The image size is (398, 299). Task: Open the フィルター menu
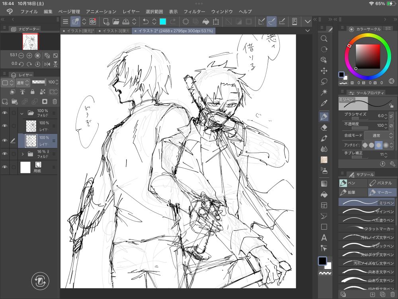[194, 12]
